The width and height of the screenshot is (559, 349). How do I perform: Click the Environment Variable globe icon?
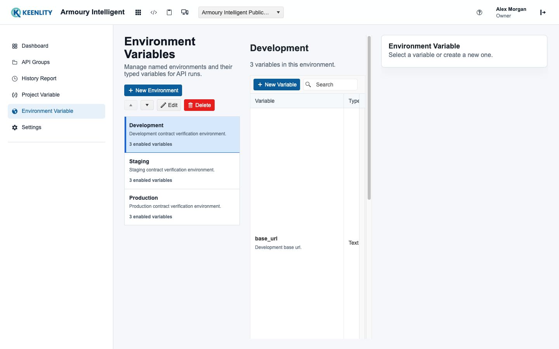(15, 111)
